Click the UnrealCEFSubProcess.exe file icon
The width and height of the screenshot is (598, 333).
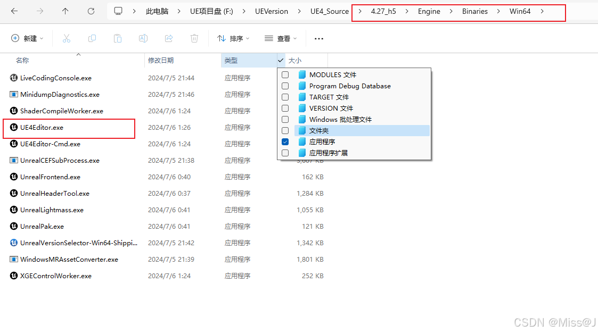point(14,161)
